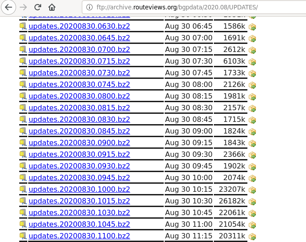Image resolution: width=306 pixels, height=242 pixels.
Task: Open updates.20200830.1000.bz2 link
Action: tap(79, 189)
